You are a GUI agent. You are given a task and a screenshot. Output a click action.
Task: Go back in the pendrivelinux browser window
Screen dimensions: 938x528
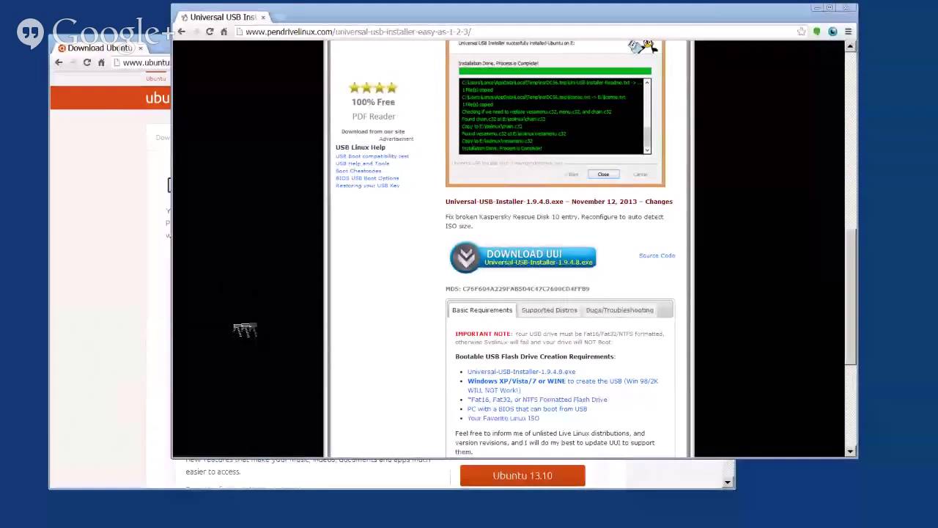point(181,32)
